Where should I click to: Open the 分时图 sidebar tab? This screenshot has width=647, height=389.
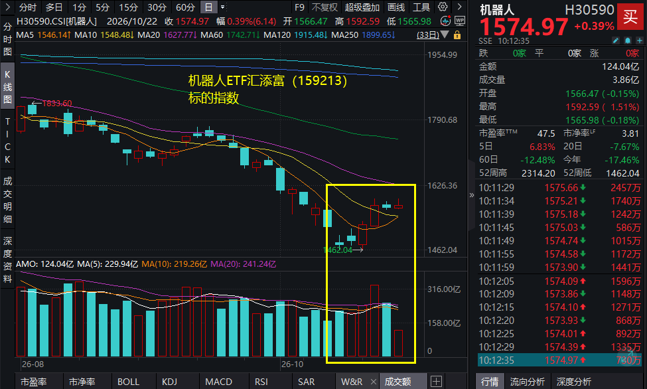7,39
